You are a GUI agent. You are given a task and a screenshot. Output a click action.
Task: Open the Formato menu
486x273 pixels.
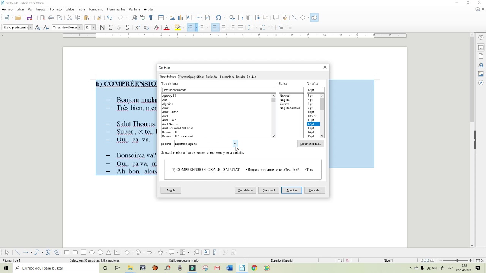coord(56,9)
